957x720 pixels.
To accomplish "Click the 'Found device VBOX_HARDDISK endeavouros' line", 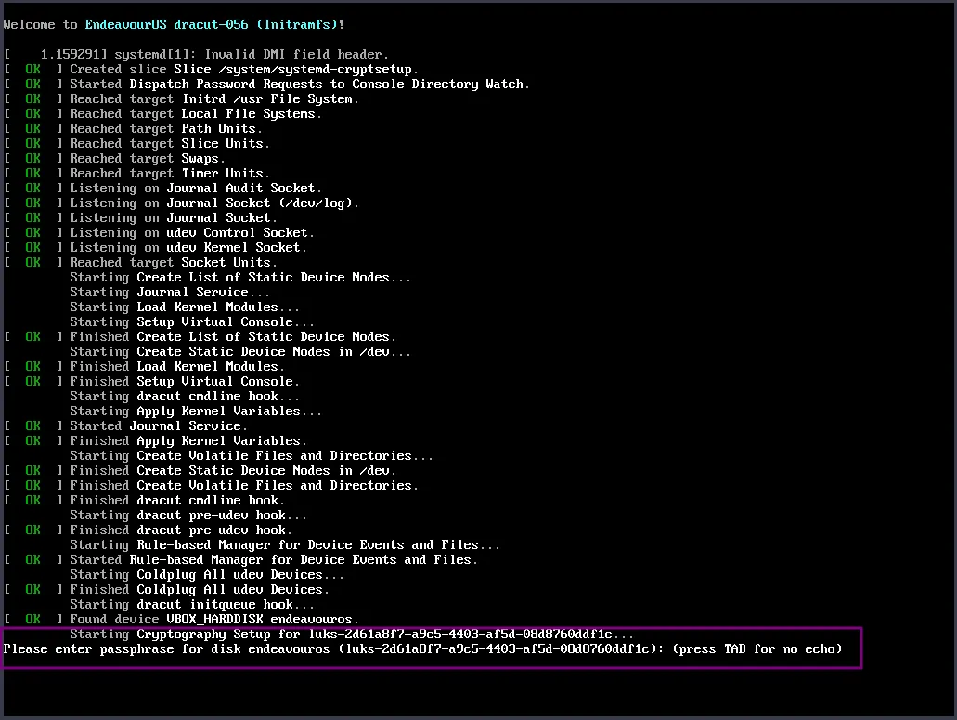I will [214, 620].
